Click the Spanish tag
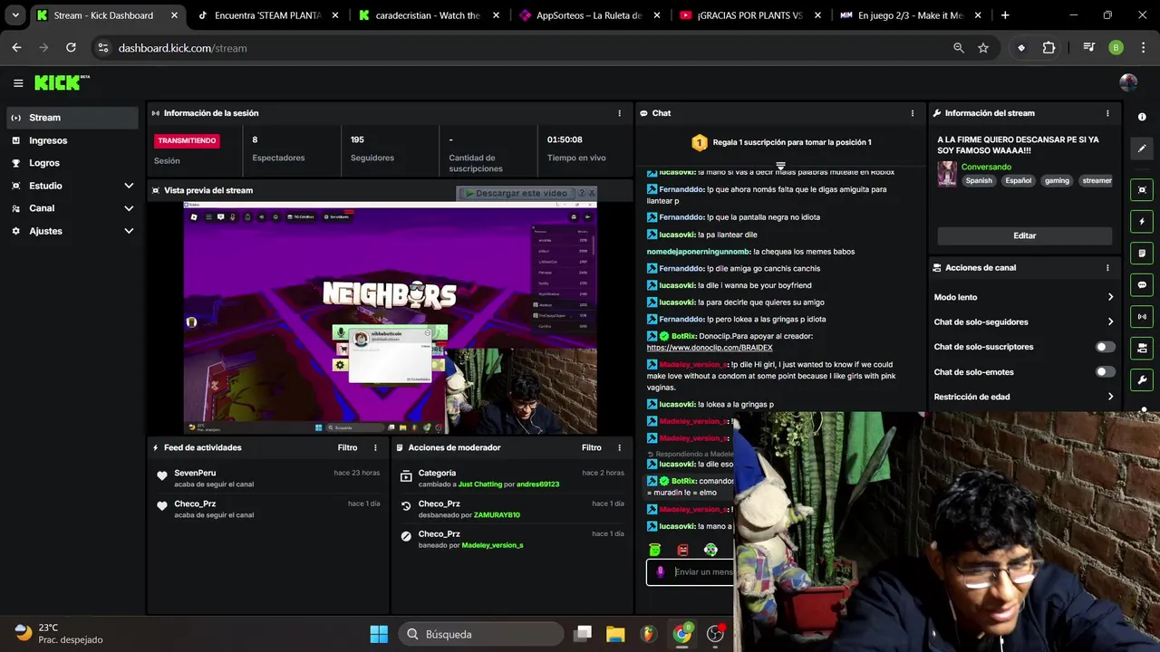 pos(979,180)
